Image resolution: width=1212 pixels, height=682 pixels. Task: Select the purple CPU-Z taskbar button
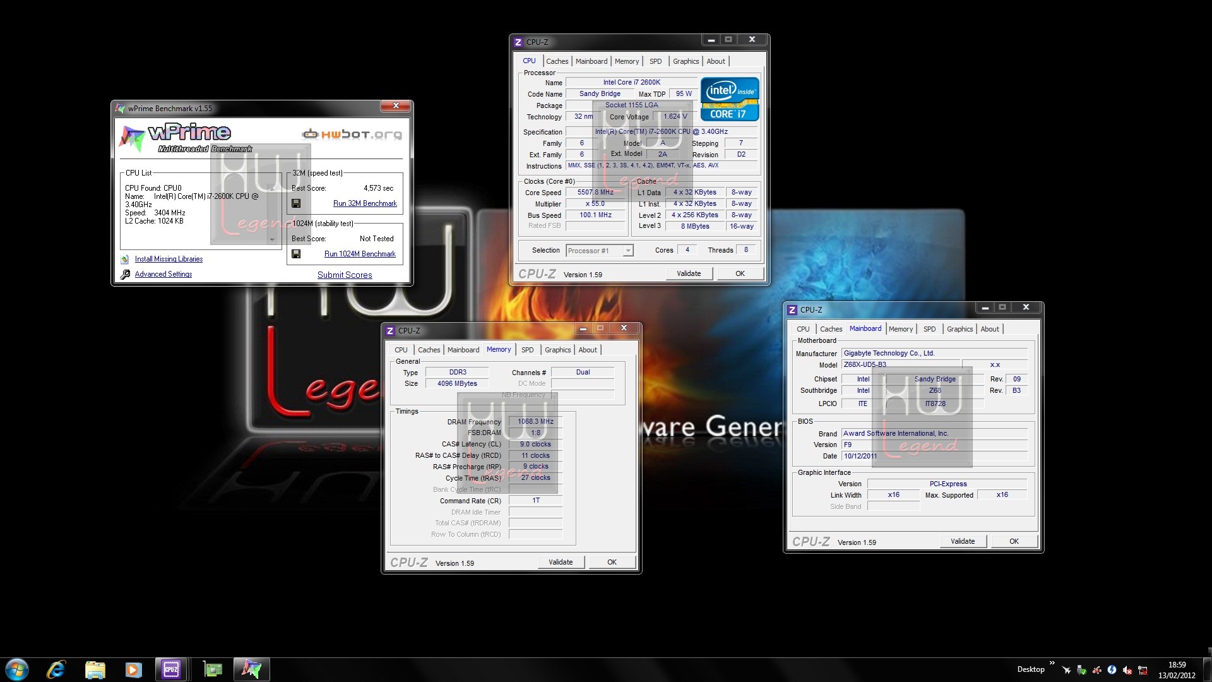click(x=171, y=669)
